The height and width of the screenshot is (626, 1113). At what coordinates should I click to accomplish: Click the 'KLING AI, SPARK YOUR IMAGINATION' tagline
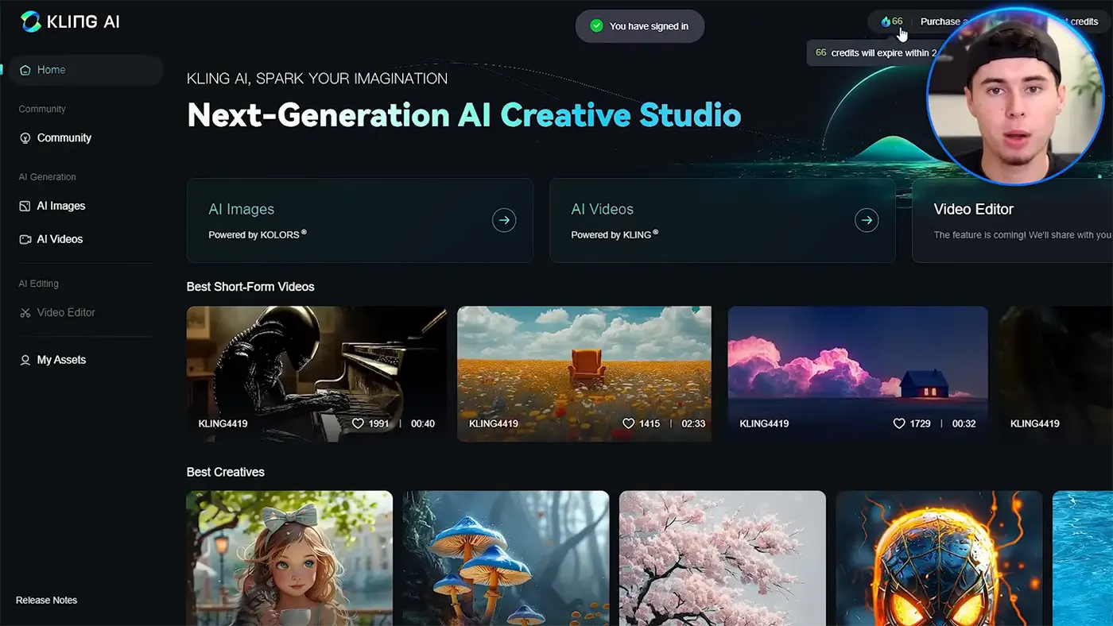pyautogui.click(x=317, y=79)
